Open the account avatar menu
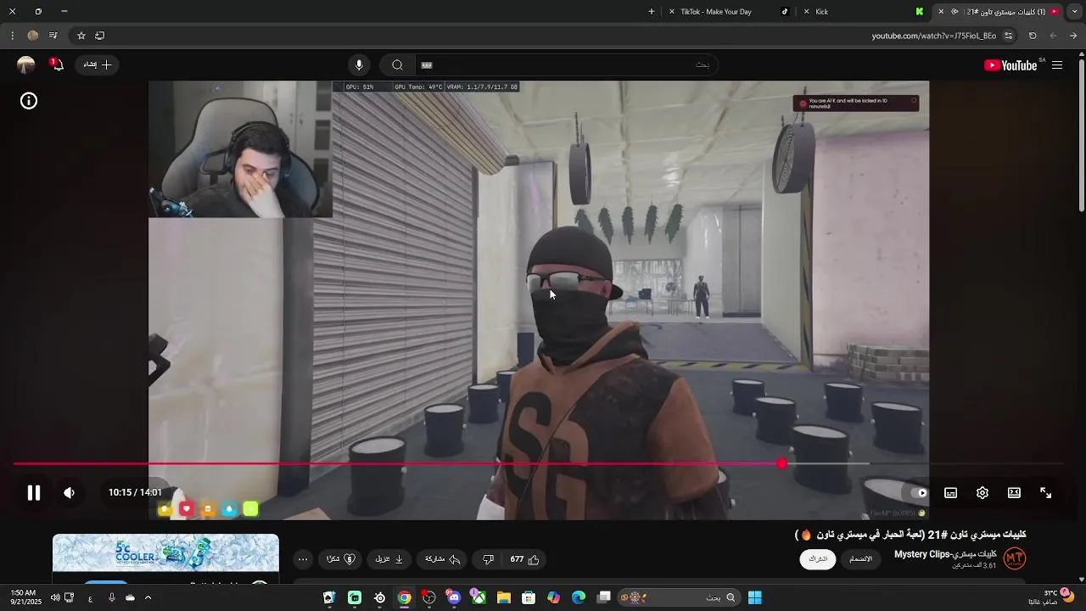This screenshot has width=1086, height=611. (25, 65)
